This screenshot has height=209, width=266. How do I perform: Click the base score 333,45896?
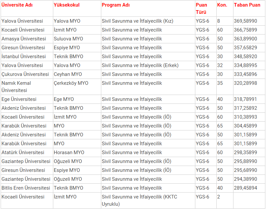click(x=246, y=74)
